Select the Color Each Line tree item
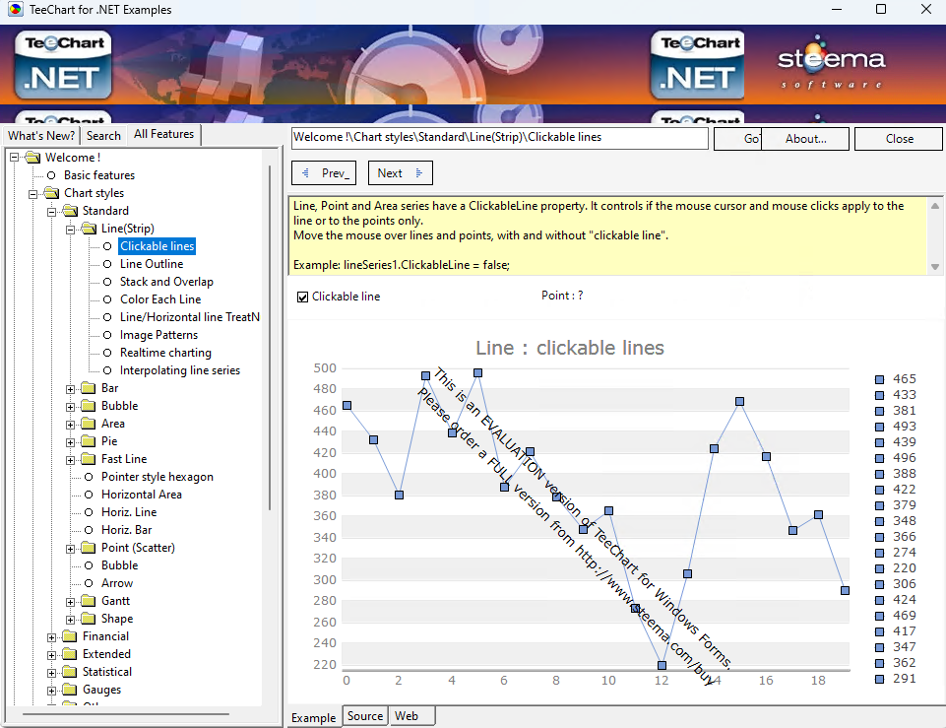The height and width of the screenshot is (728, 946). point(160,299)
